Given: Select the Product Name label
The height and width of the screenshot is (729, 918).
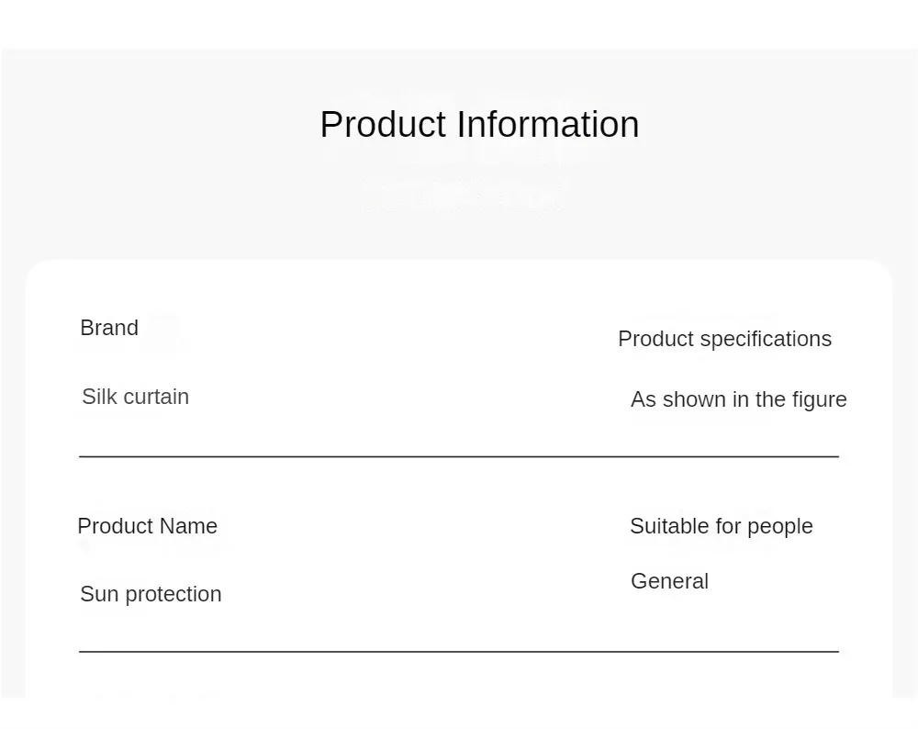Looking at the screenshot, I should click(148, 526).
